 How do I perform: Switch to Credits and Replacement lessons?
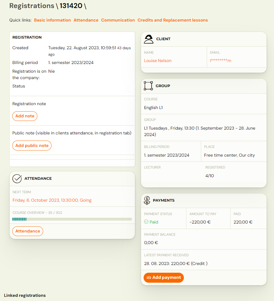172,20
